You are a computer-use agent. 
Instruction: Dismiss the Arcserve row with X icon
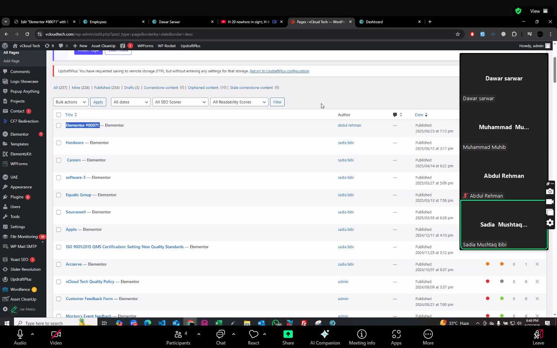(537, 264)
